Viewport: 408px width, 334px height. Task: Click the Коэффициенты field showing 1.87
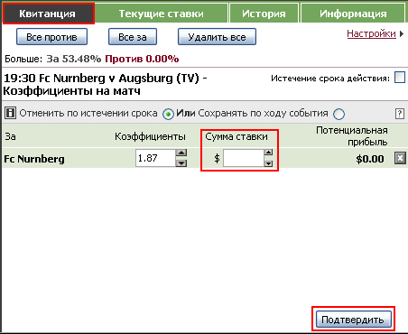(155, 158)
